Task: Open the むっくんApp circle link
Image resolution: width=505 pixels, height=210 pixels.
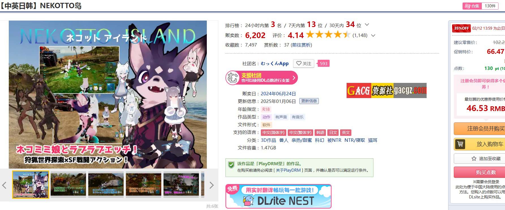Action: [x=274, y=63]
